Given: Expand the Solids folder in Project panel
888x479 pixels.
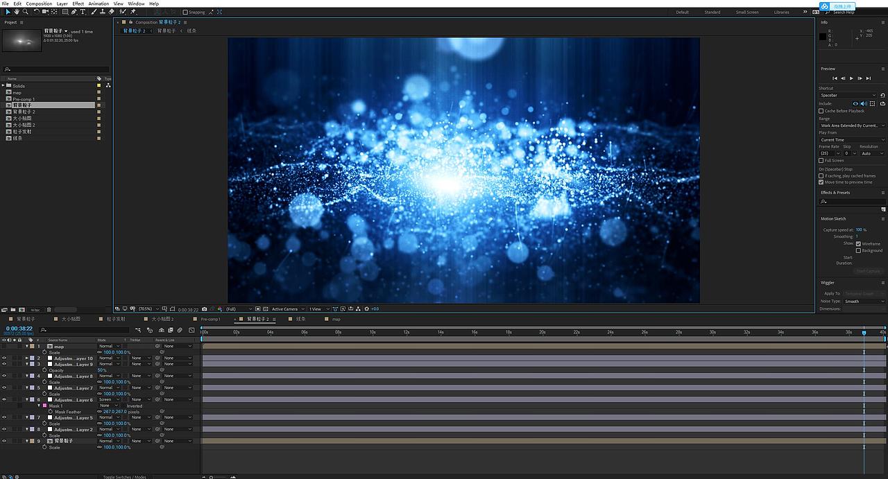Looking at the screenshot, I should [3, 86].
